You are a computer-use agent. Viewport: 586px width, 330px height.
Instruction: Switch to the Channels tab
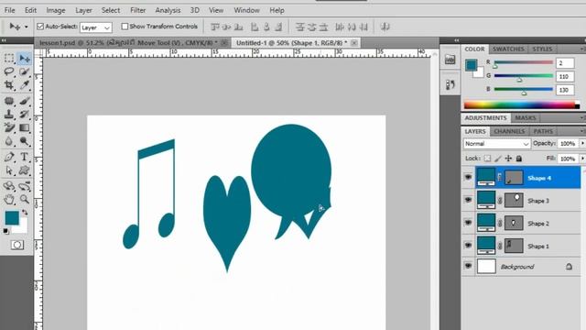click(509, 131)
